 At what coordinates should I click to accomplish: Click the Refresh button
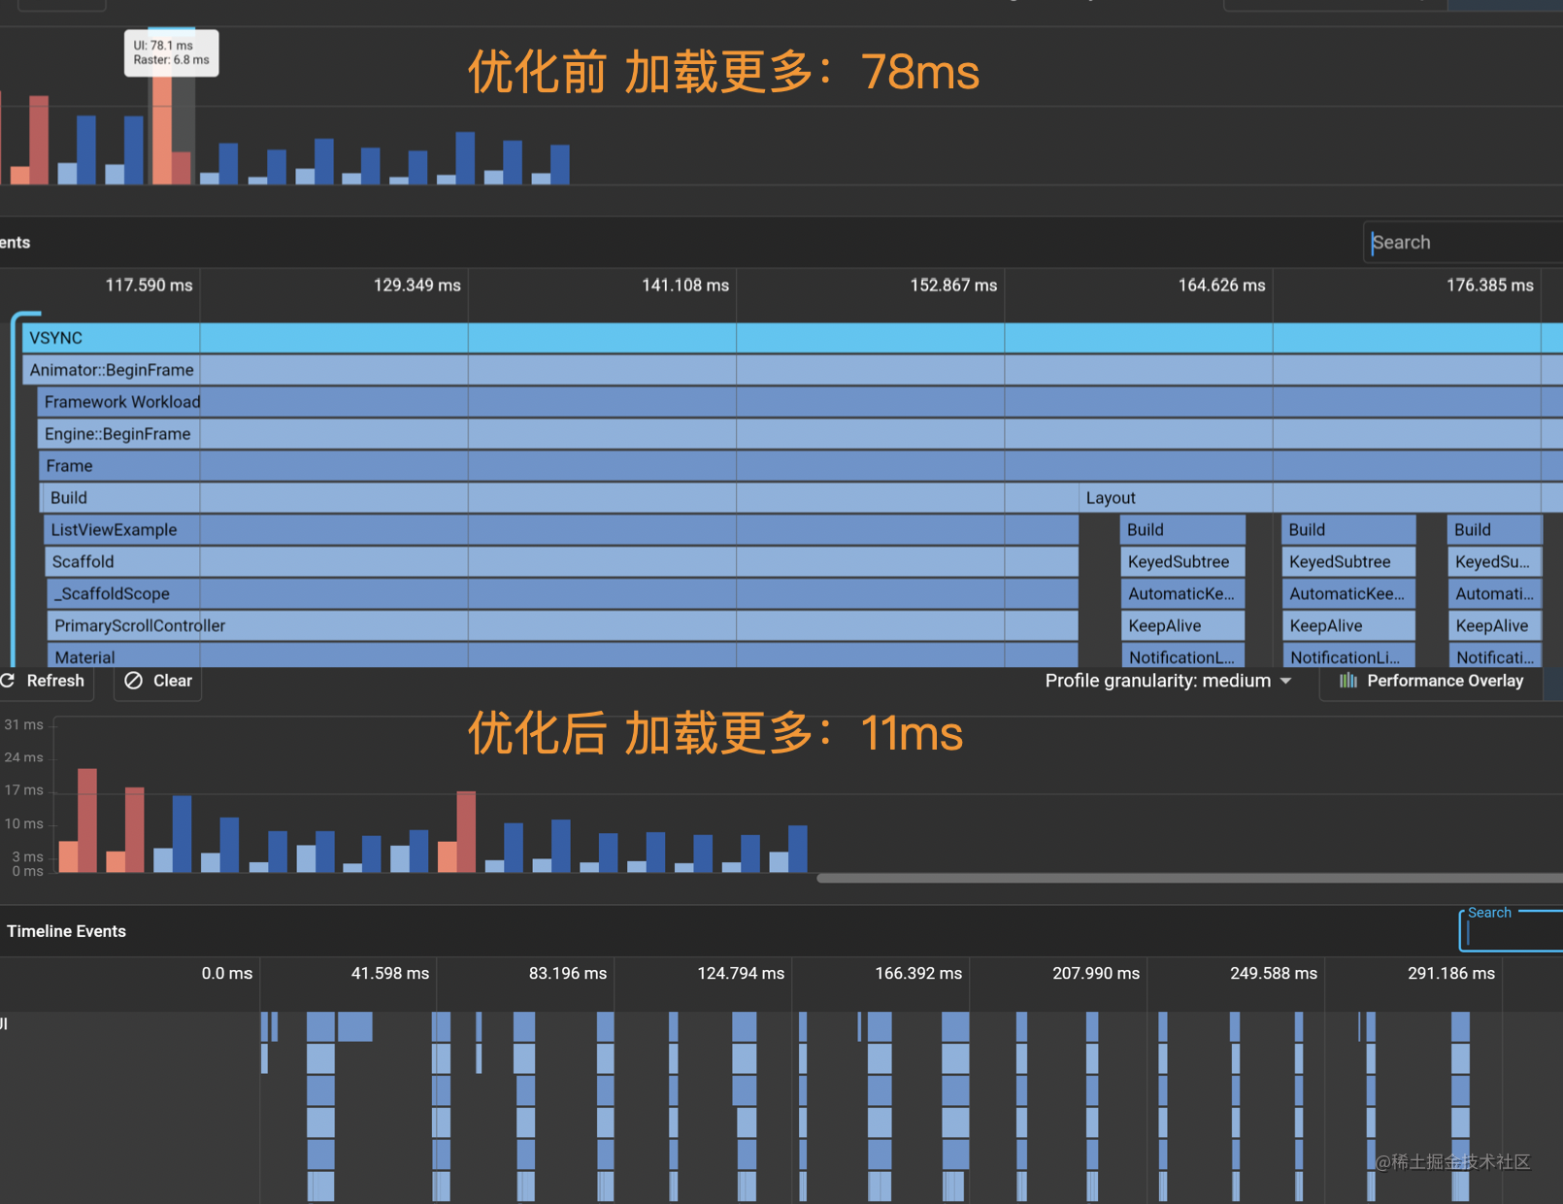click(45, 681)
